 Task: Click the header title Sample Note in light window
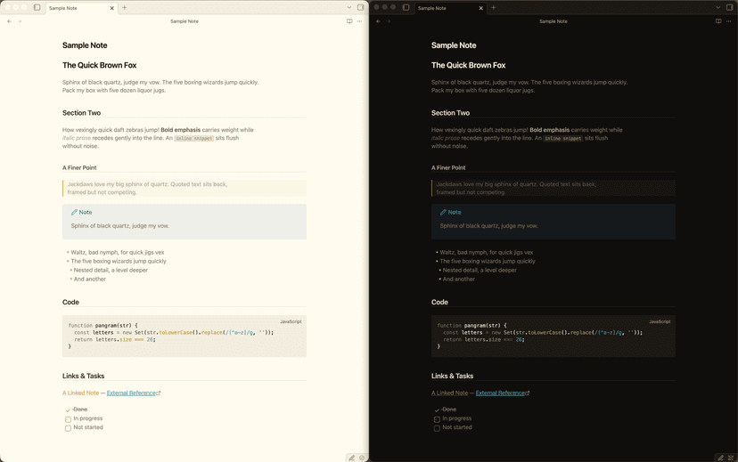[184, 21]
